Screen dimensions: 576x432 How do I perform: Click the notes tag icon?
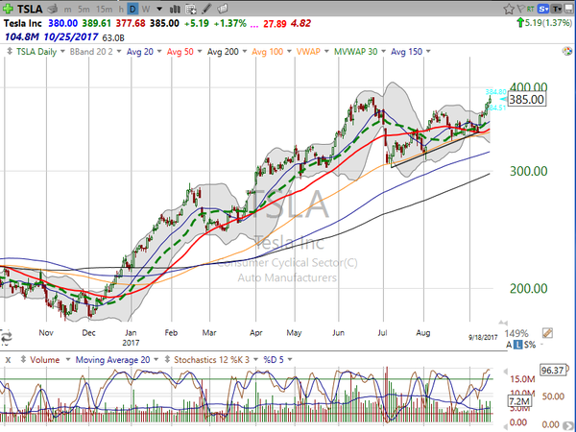[x=223, y=8]
